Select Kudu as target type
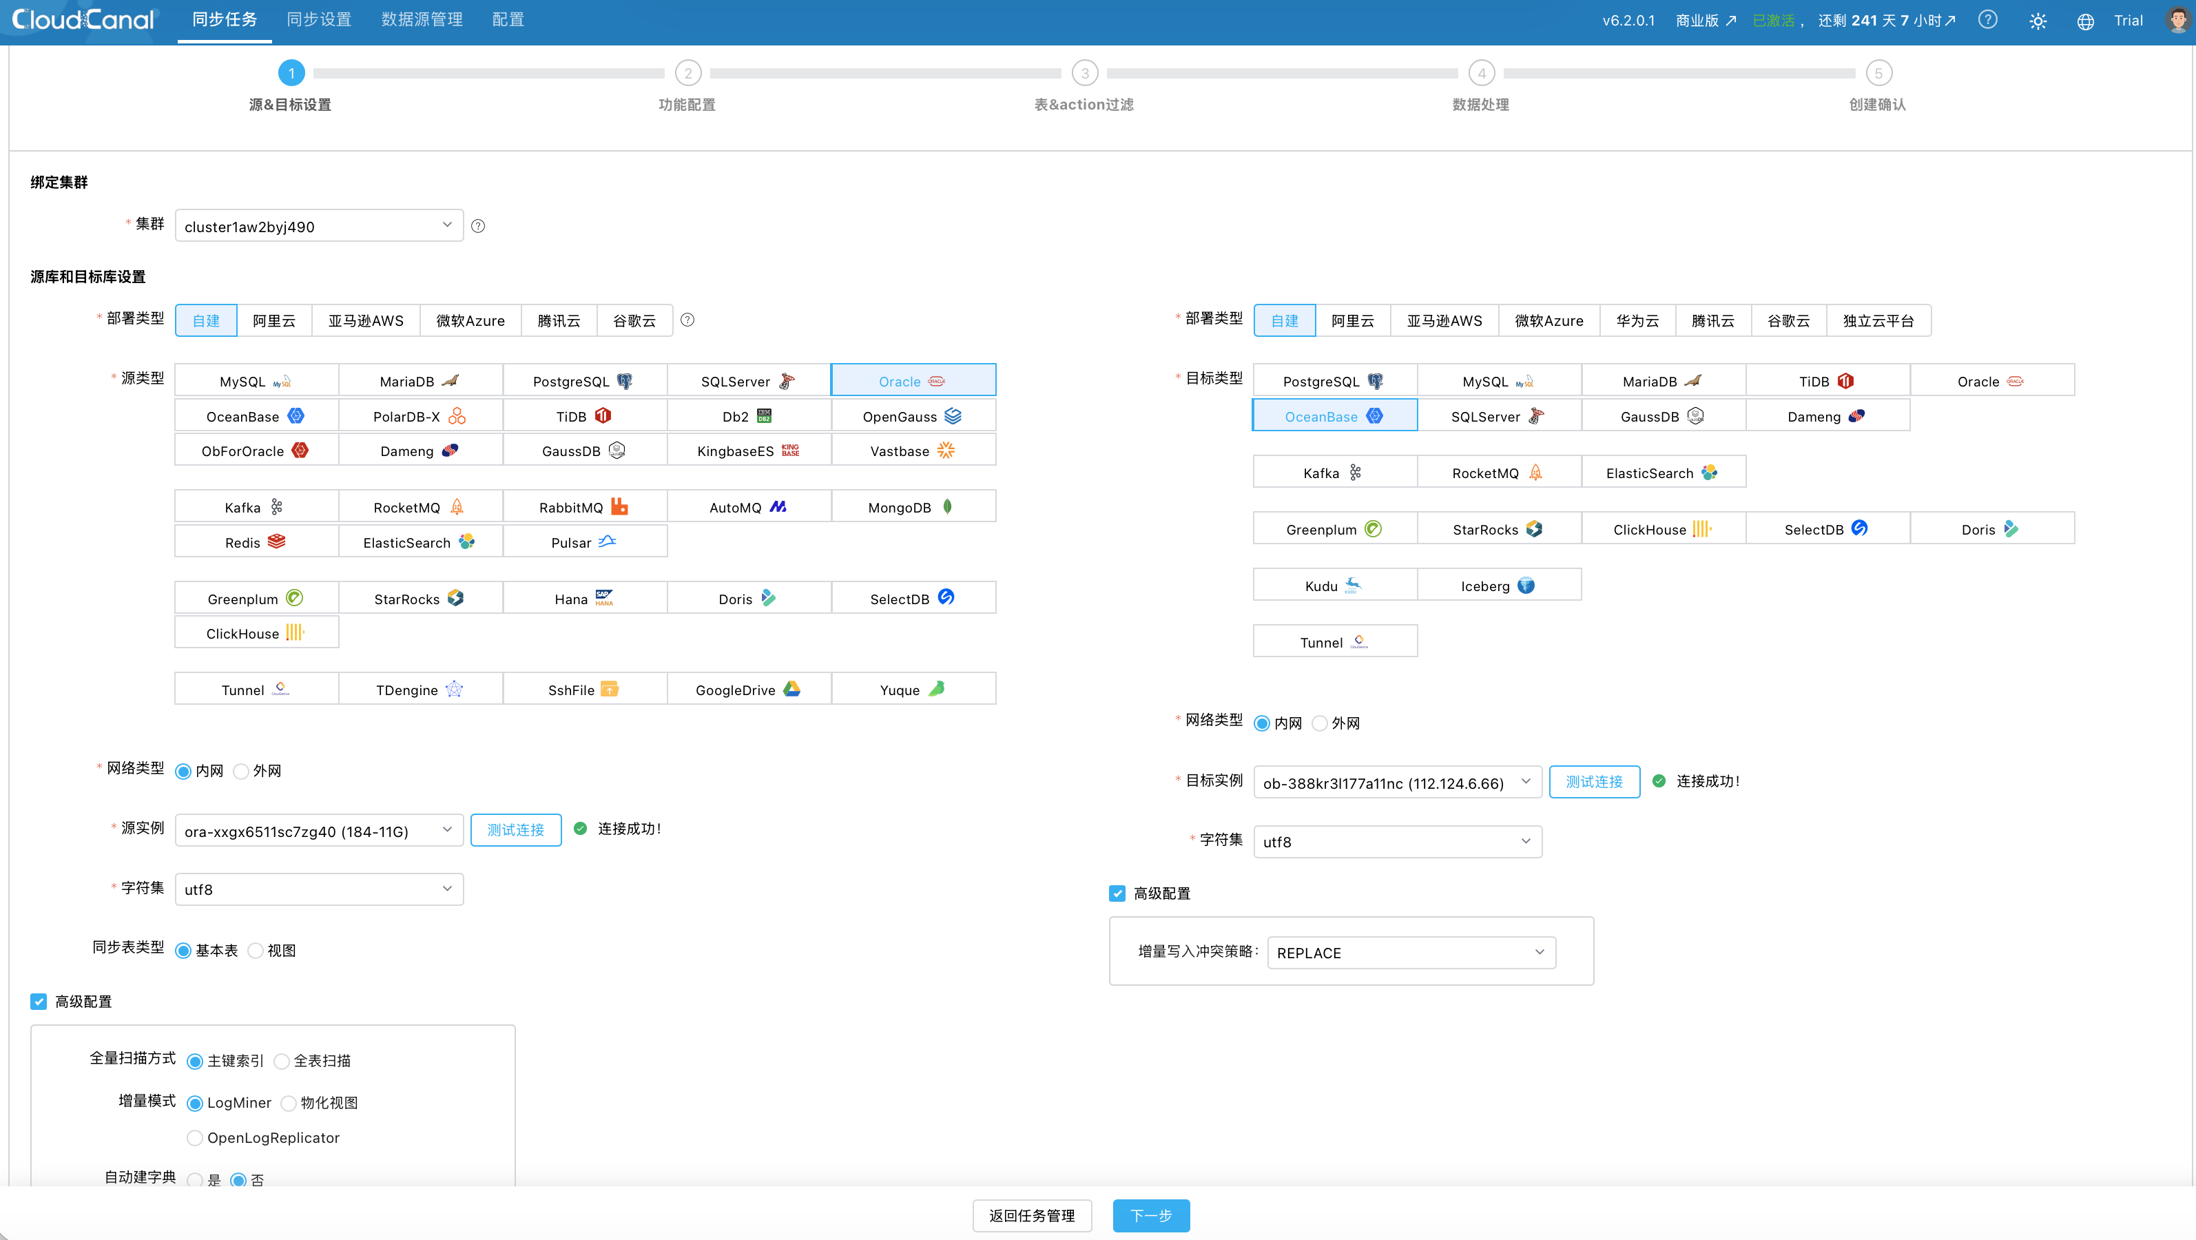 point(1335,585)
